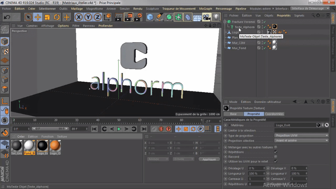Click the record keyframe button

pos(153,129)
